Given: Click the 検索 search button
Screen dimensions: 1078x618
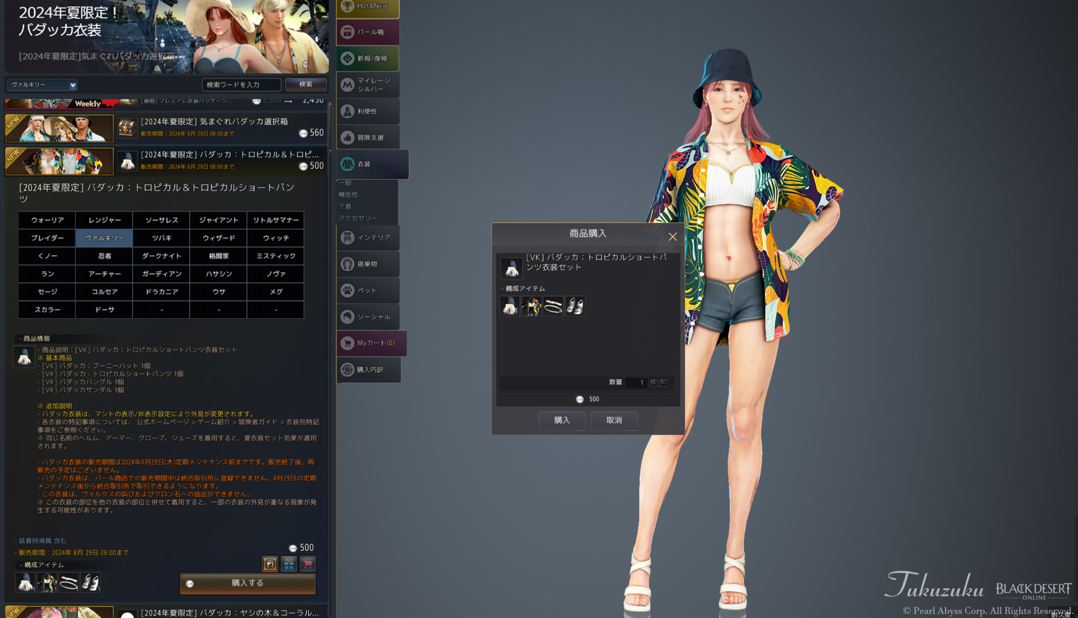Looking at the screenshot, I should [306, 85].
